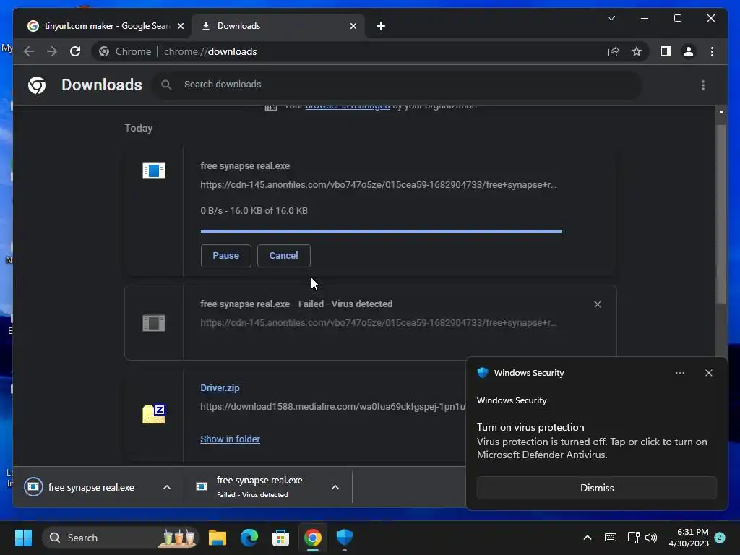Open the browser is managed link
The height and width of the screenshot is (555, 740).
(348, 107)
